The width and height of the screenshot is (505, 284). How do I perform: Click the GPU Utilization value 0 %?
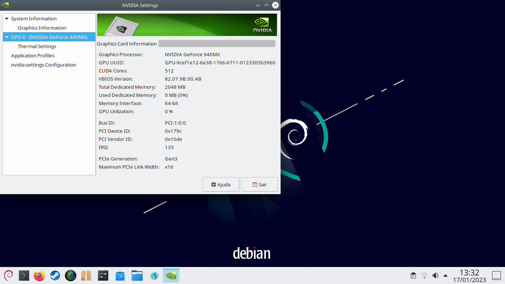point(169,111)
